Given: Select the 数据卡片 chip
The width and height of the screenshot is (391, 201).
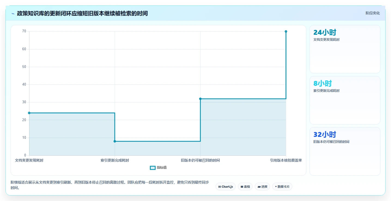Looking at the screenshot, I should tap(282, 187).
